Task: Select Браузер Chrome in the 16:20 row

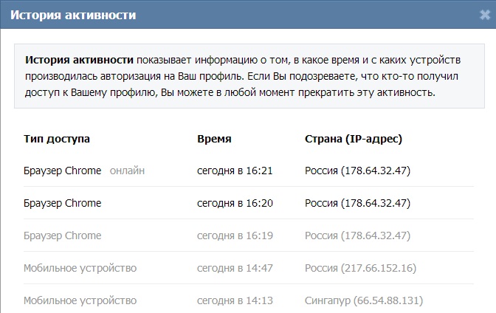Action: (x=62, y=203)
